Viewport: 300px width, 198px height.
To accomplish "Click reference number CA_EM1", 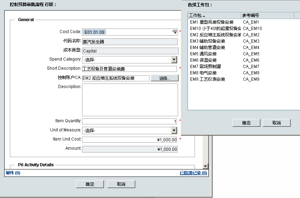I will tap(251, 22).
